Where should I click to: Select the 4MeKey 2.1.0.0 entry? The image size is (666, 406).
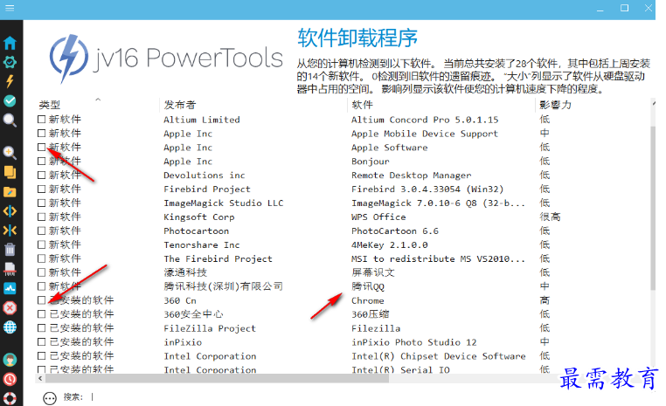point(390,244)
